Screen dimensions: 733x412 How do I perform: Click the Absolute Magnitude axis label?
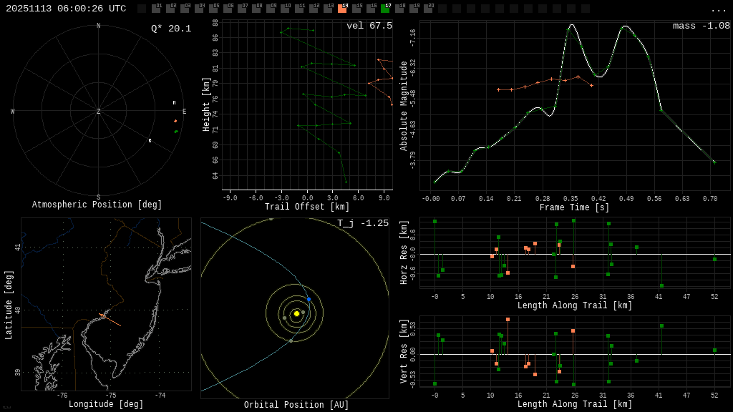coord(404,106)
